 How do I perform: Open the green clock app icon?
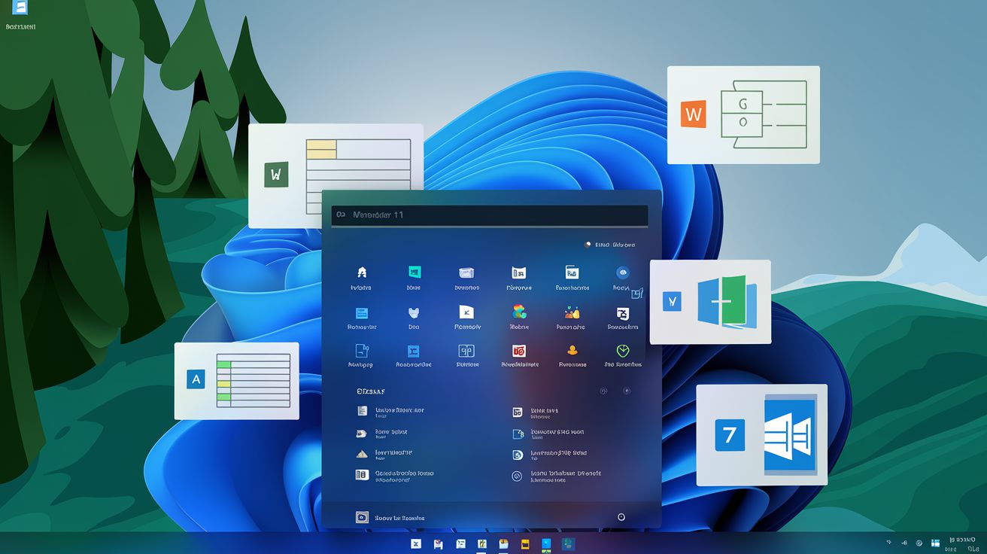point(622,351)
